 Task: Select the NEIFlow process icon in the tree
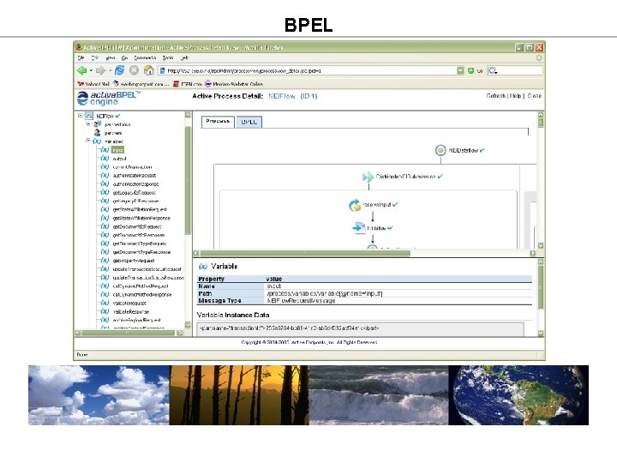coord(89,116)
